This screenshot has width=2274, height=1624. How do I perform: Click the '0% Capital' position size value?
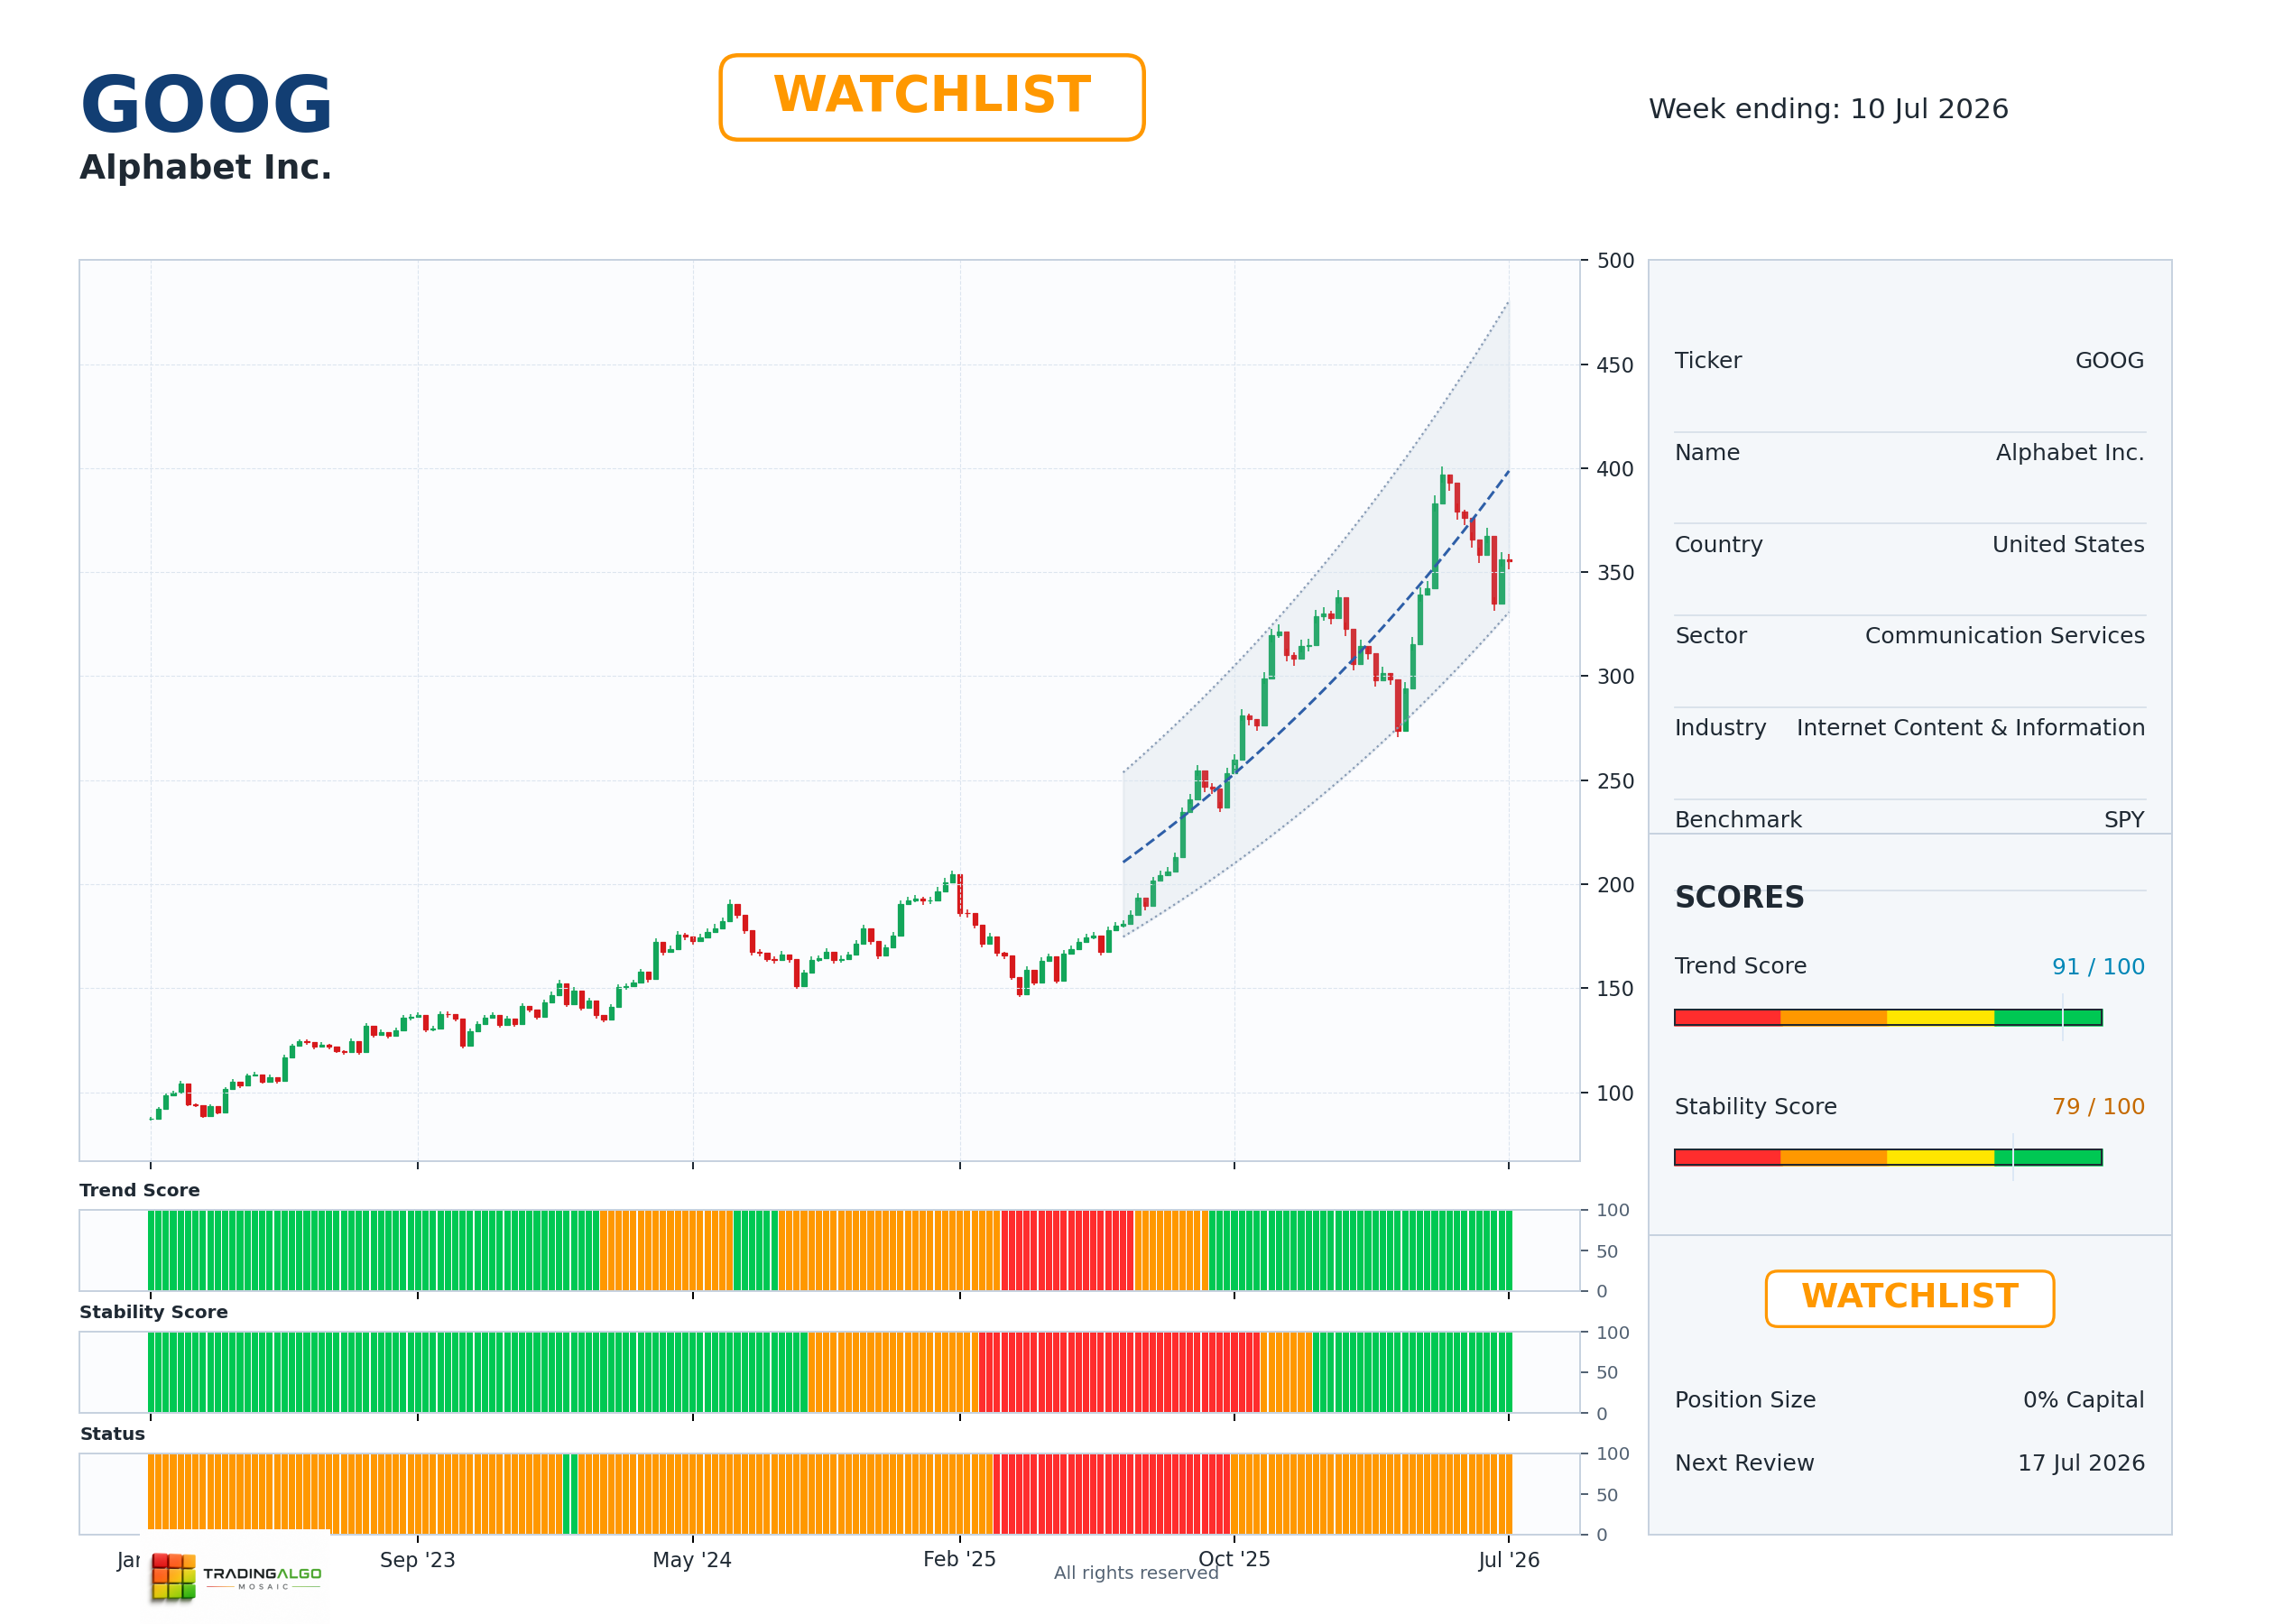[2083, 1400]
